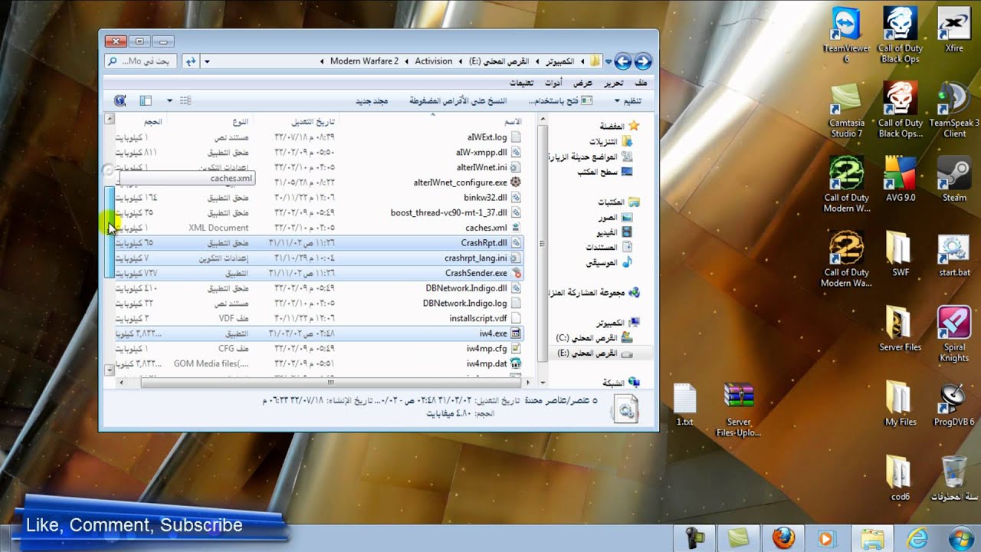
Task: Select the Music (الموسيقى) library
Action: (609, 262)
